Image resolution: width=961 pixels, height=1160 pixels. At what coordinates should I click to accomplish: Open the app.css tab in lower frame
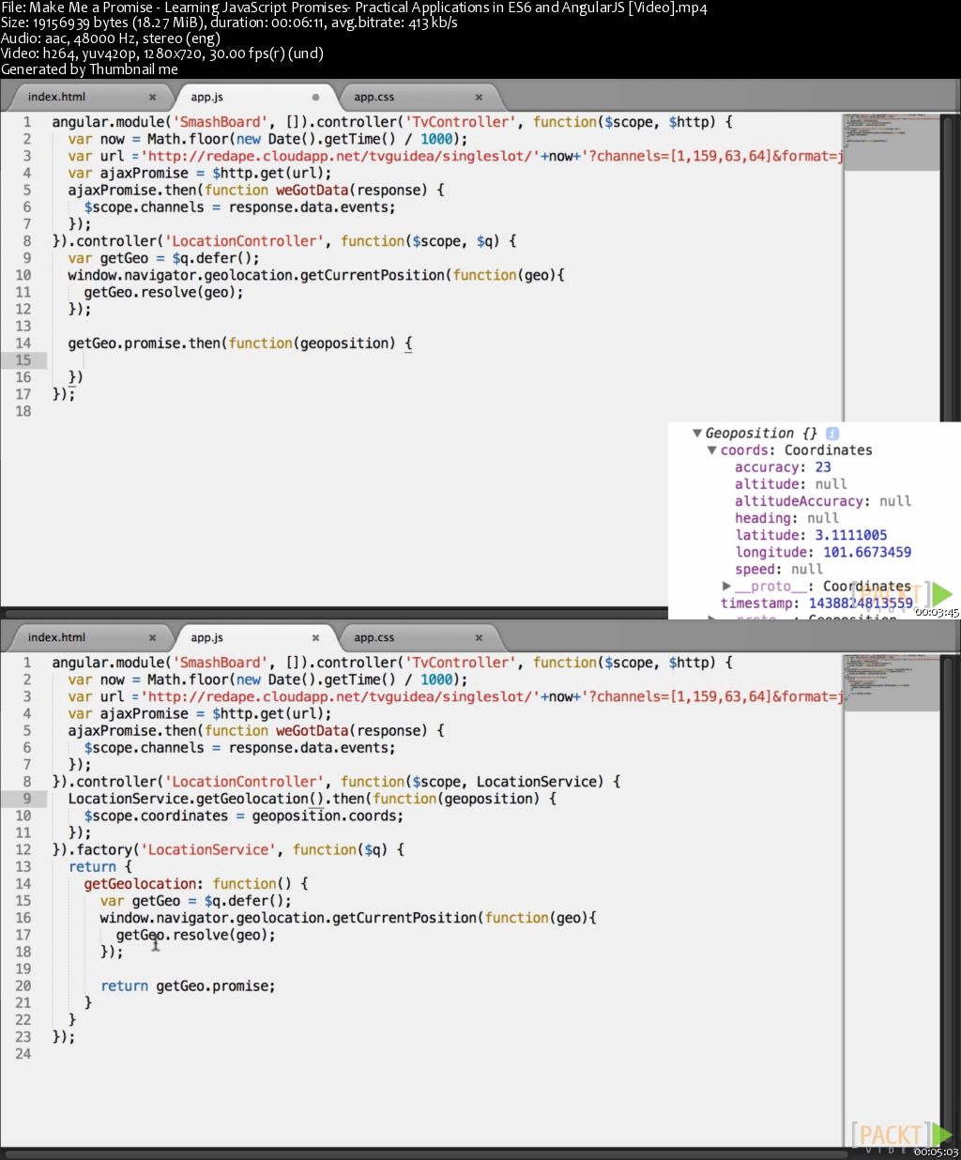(374, 637)
